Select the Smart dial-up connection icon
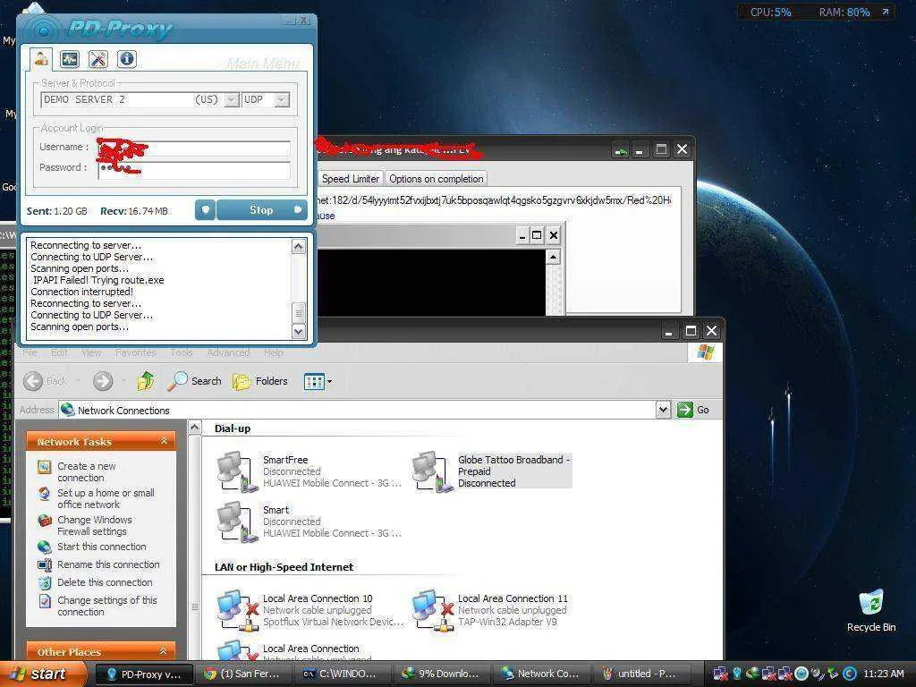Viewport: 916px width, 687px height. 237,522
